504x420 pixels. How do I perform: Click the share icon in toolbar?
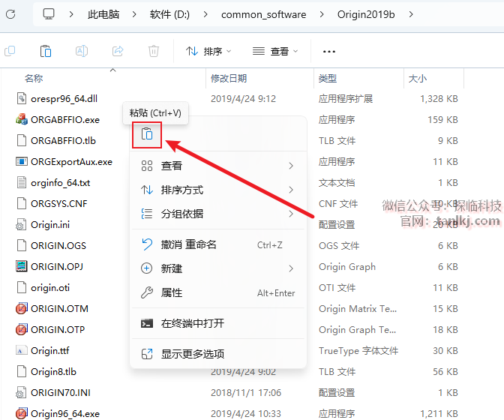pos(118,51)
